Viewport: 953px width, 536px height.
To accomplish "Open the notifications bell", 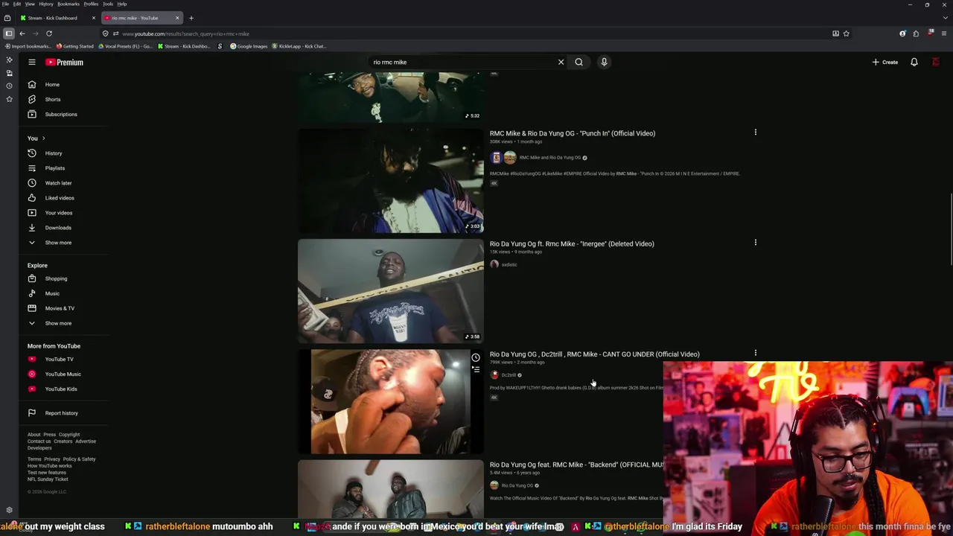I will [x=914, y=63].
